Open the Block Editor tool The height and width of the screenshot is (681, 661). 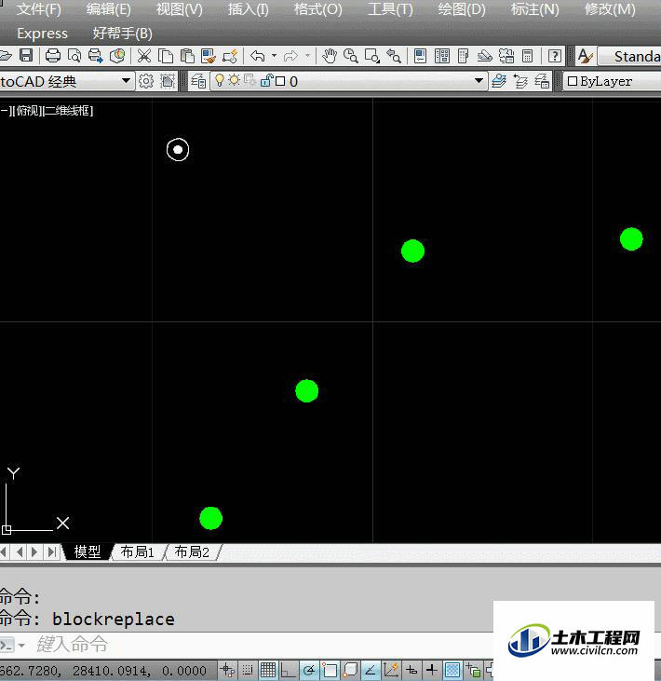click(230, 56)
